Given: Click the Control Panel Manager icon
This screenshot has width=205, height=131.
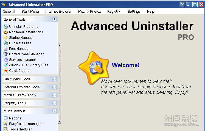Looking at the screenshot, I should tap(5, 54).
